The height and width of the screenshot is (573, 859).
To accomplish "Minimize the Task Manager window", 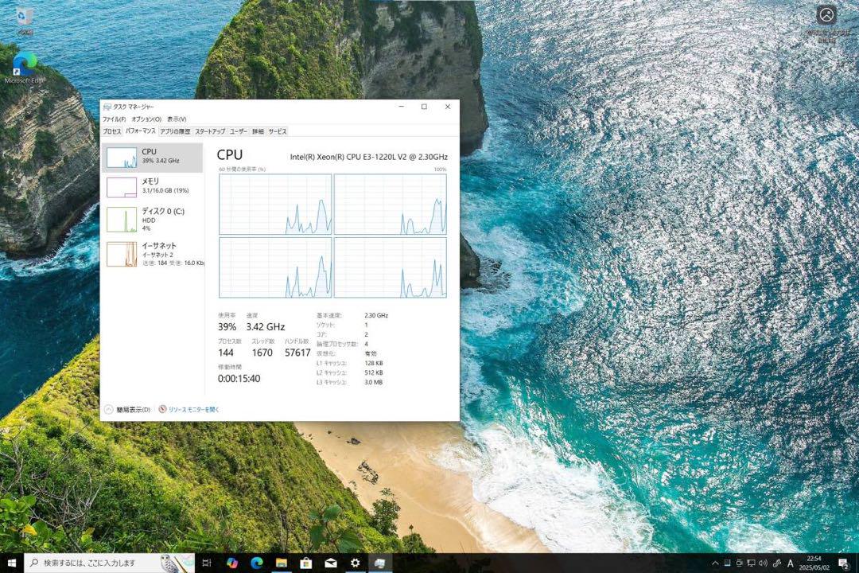I will point(402,107).
